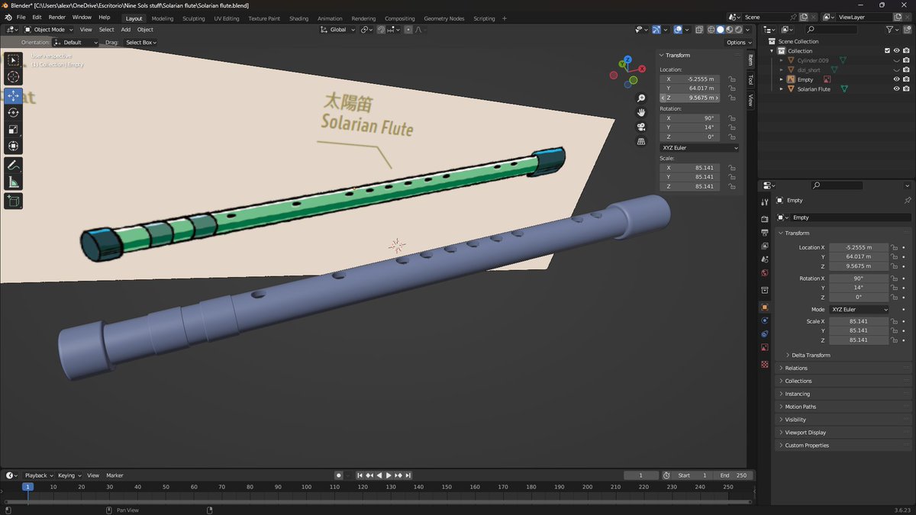Image resolution: width=916 pixels, height=515 pixels.
Task: Open the World properties tab icon
Action: 765,273
